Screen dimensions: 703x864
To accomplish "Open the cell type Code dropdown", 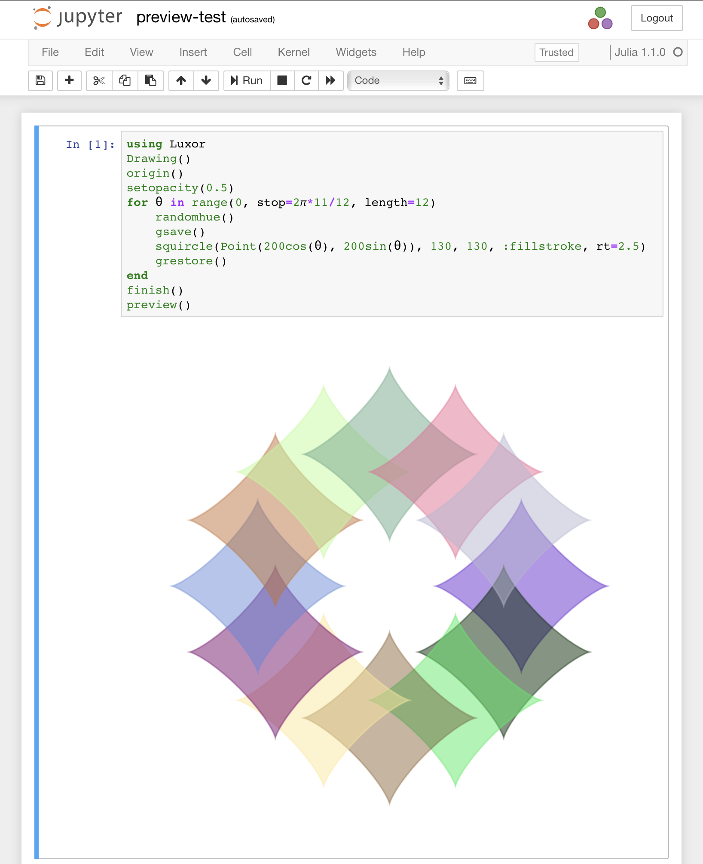I will click(x=398, y=80).
